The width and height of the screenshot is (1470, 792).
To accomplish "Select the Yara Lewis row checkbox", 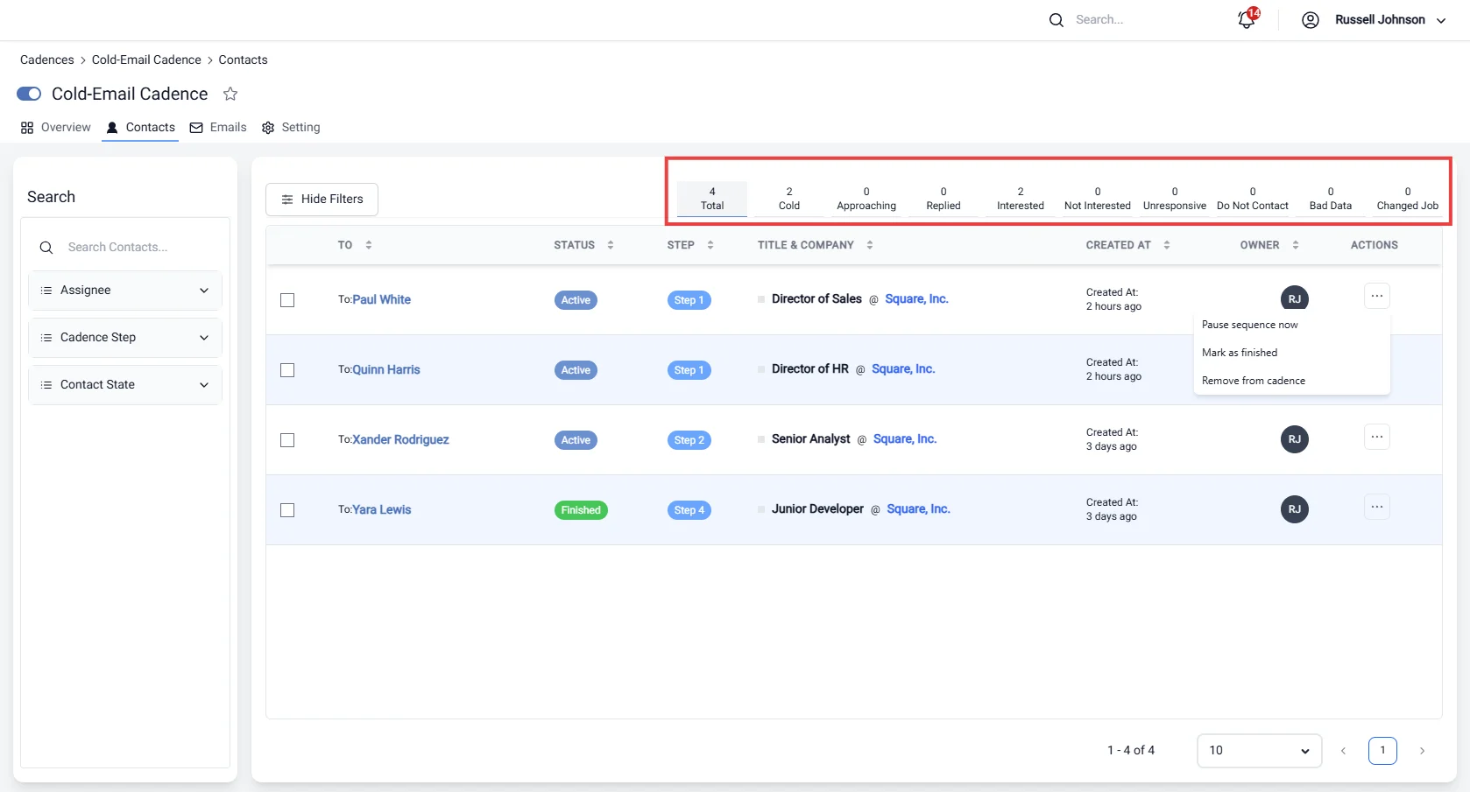I will click(x=287, y=510).
